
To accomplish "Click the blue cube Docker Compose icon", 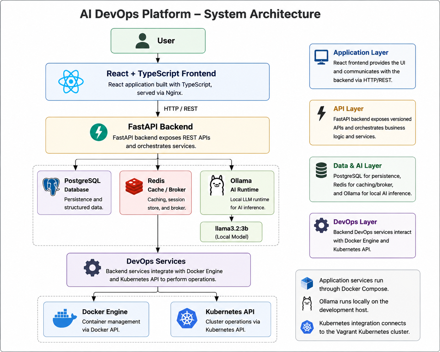I will 307,283.
